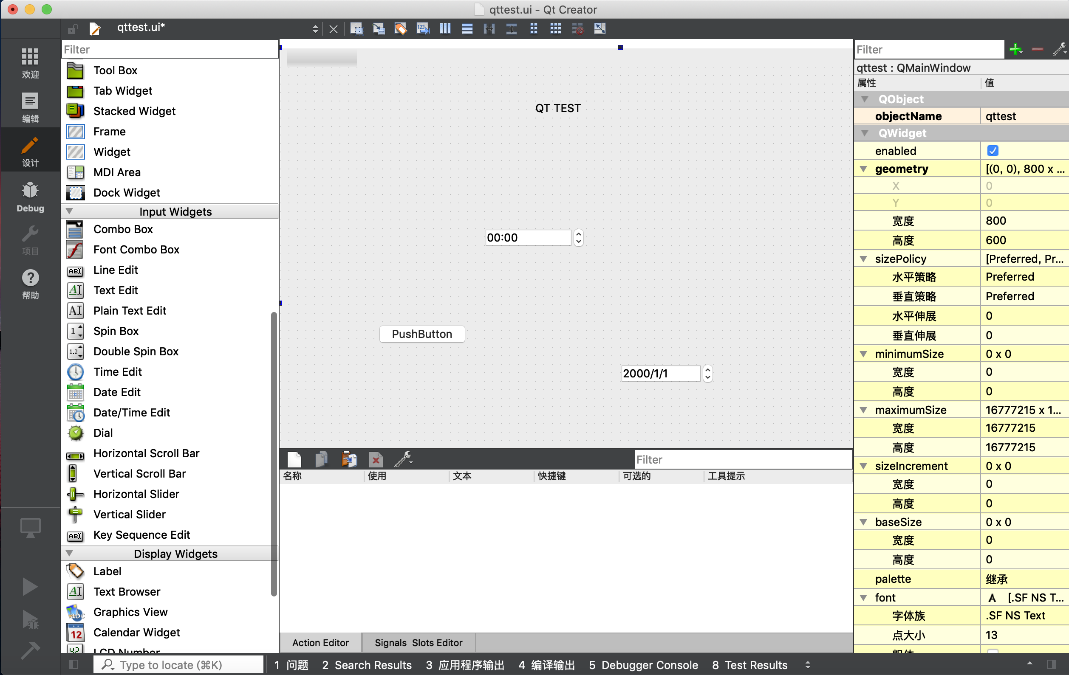The width and height of the screenshot is (1069, 675).
Task: Click the Adjust Size icon
Action: pyautogui.click(x=600, y=29)
